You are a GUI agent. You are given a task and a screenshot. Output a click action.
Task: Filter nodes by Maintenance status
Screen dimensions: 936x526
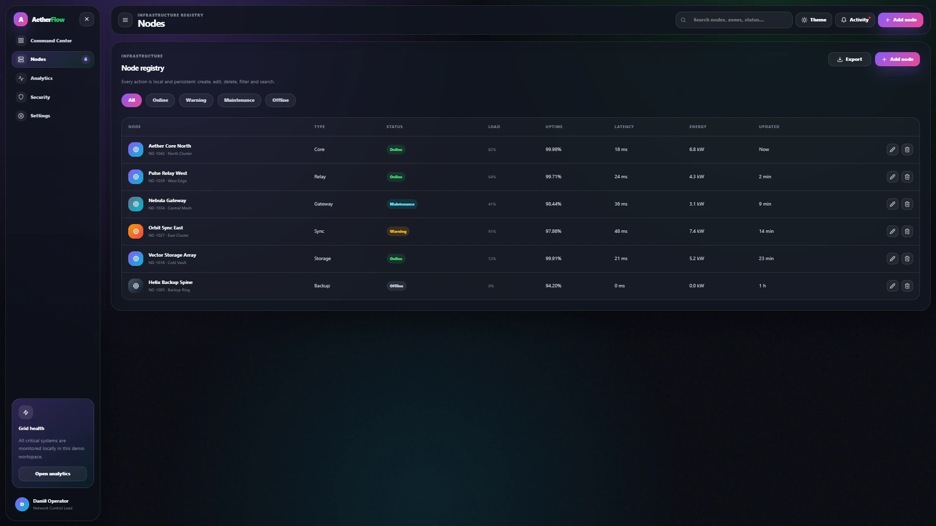239,100
